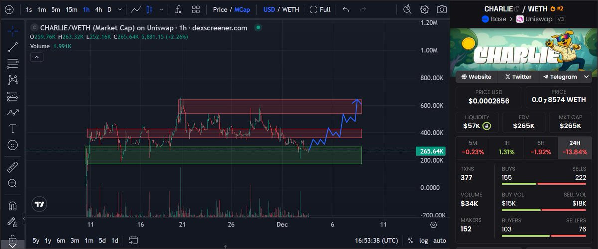
Task: Enable fullscreen with the Full button
Action: click(x=320, y=9)
